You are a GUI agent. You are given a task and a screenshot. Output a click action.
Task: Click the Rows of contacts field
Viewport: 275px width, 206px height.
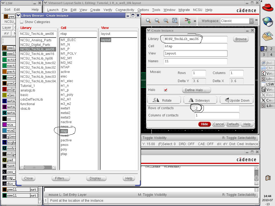click(x=217, y=108)
